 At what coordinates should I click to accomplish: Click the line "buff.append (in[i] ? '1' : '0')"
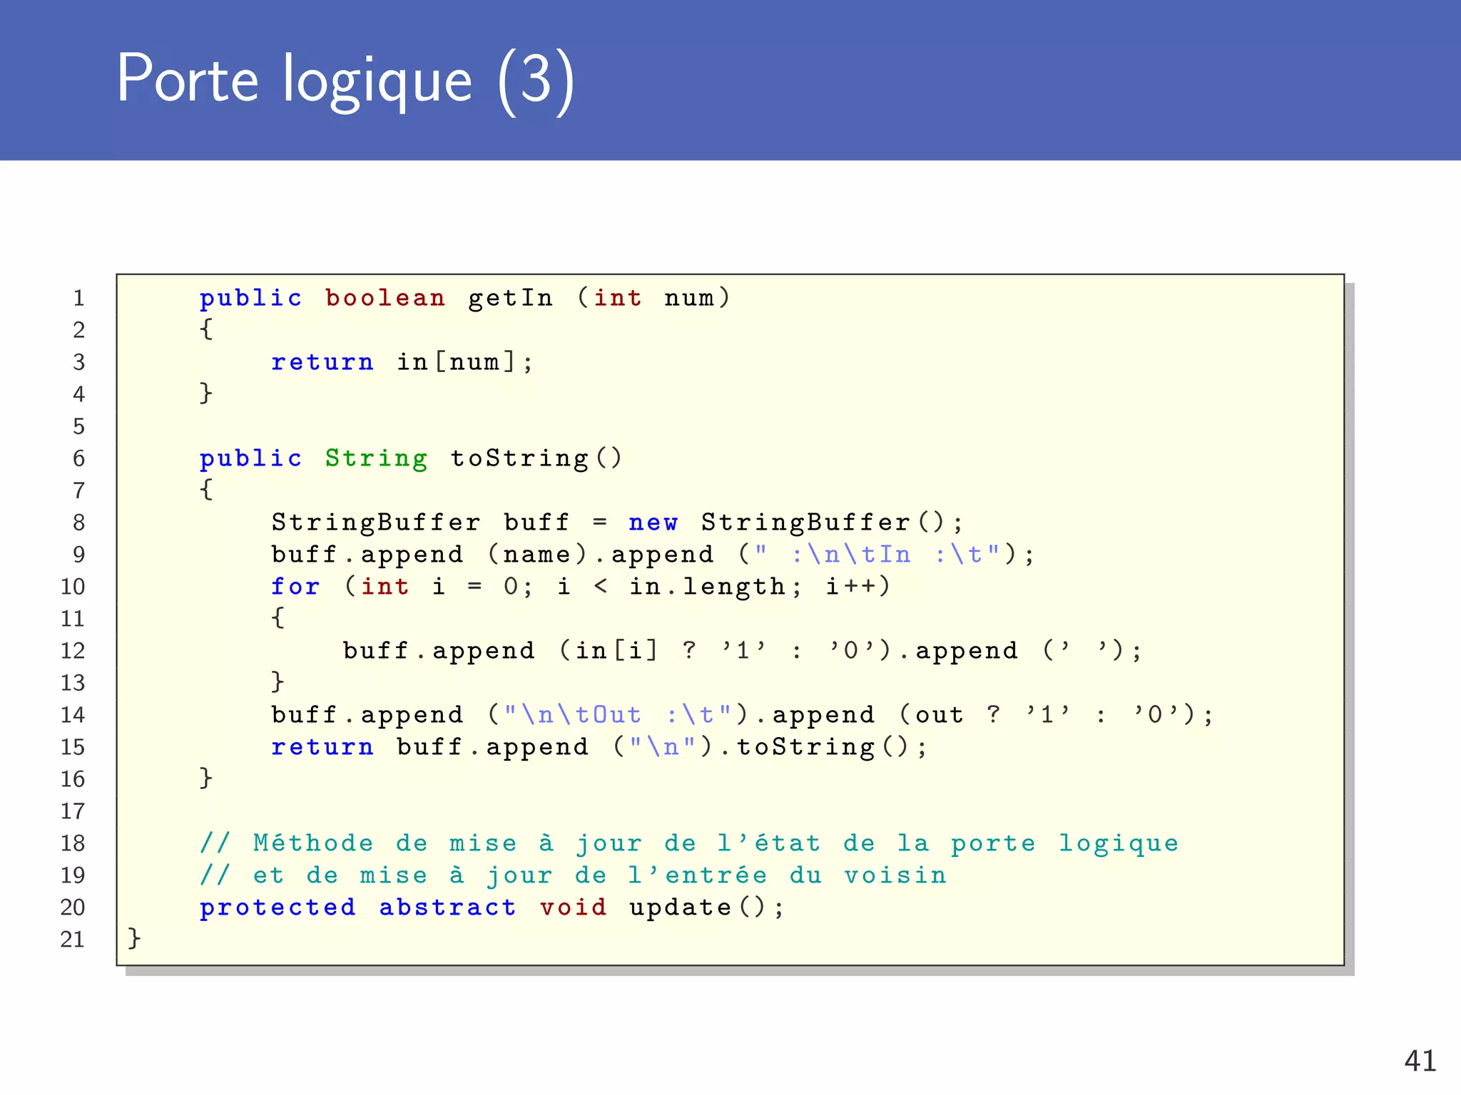coord(743,651)
